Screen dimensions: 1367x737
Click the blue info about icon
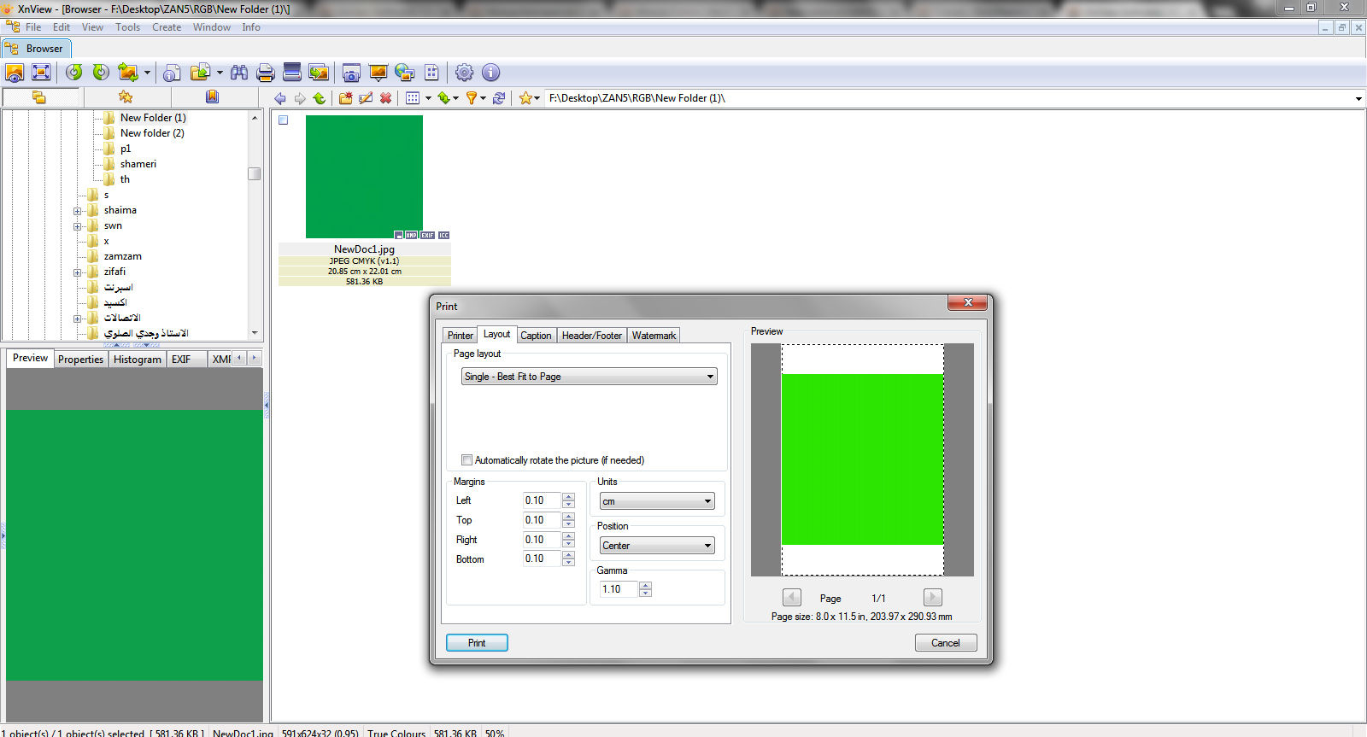coord(490,73)
